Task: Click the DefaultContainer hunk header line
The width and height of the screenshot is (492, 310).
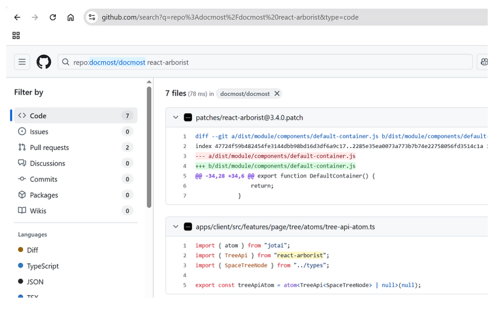Action: pyautogui.click(x=285, y=176)
